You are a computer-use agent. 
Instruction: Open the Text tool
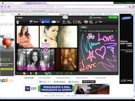(x=56, y=22)
